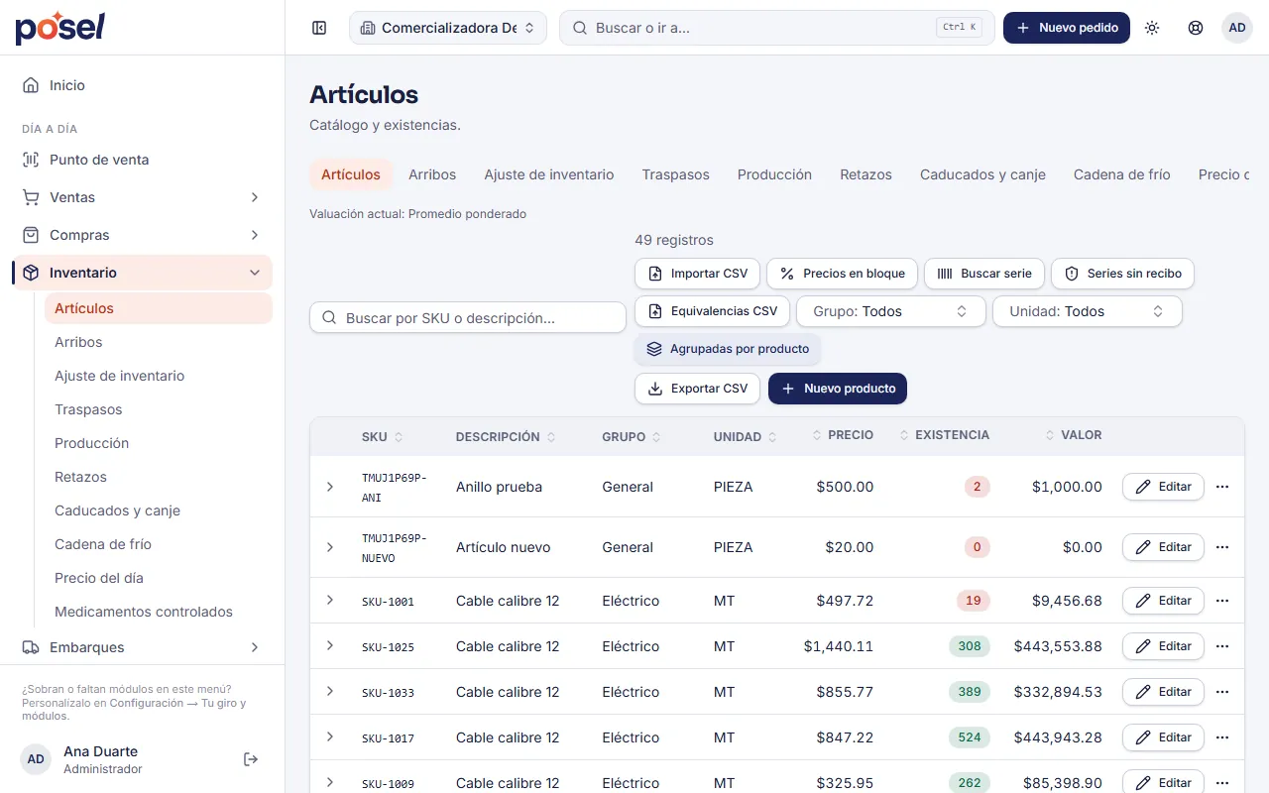Select the Cadena de frío tab
This screenshot has height=793, width=1269.
click(x=1122, y=174)
